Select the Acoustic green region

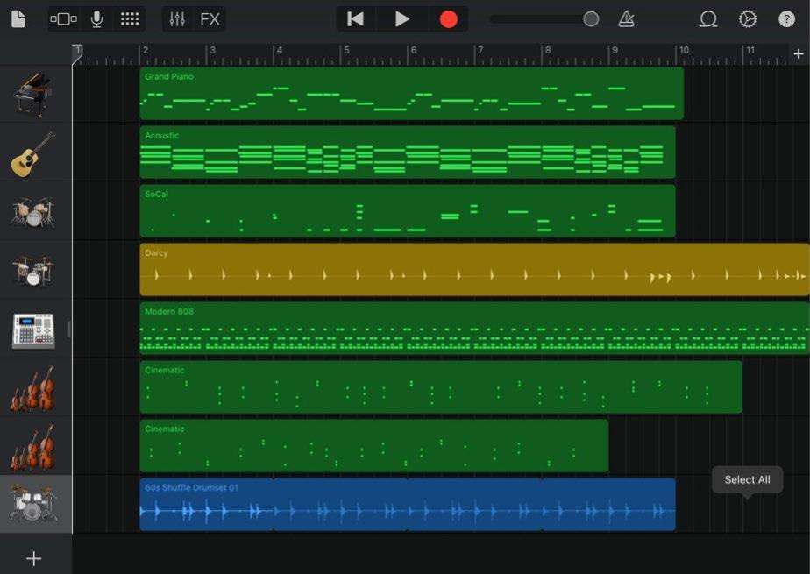tap(408, 152)
